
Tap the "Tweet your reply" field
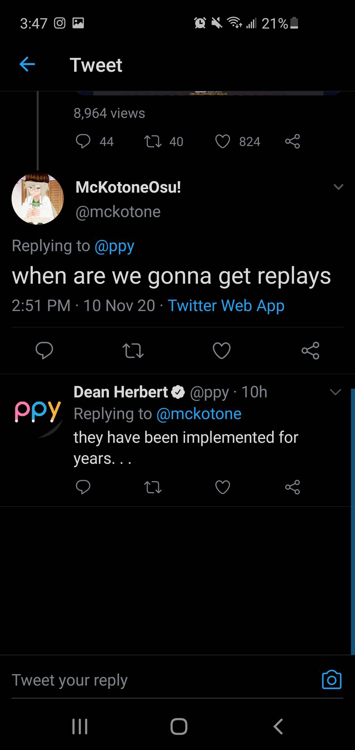[x=156, y=680]
